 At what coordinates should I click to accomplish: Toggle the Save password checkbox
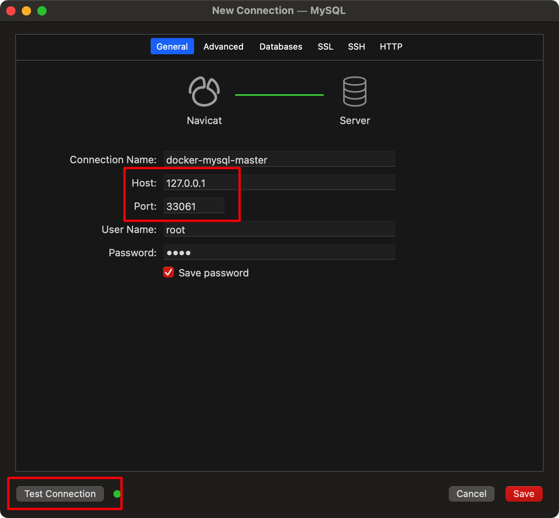168,273
